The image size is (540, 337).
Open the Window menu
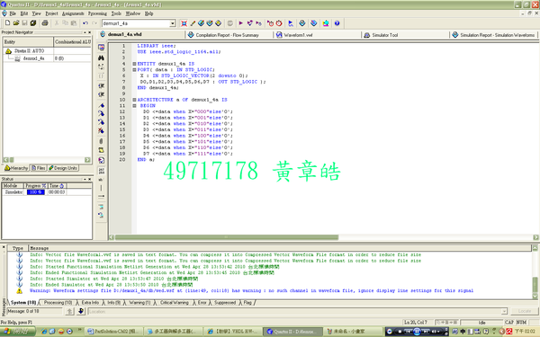[x=133, y=13]
